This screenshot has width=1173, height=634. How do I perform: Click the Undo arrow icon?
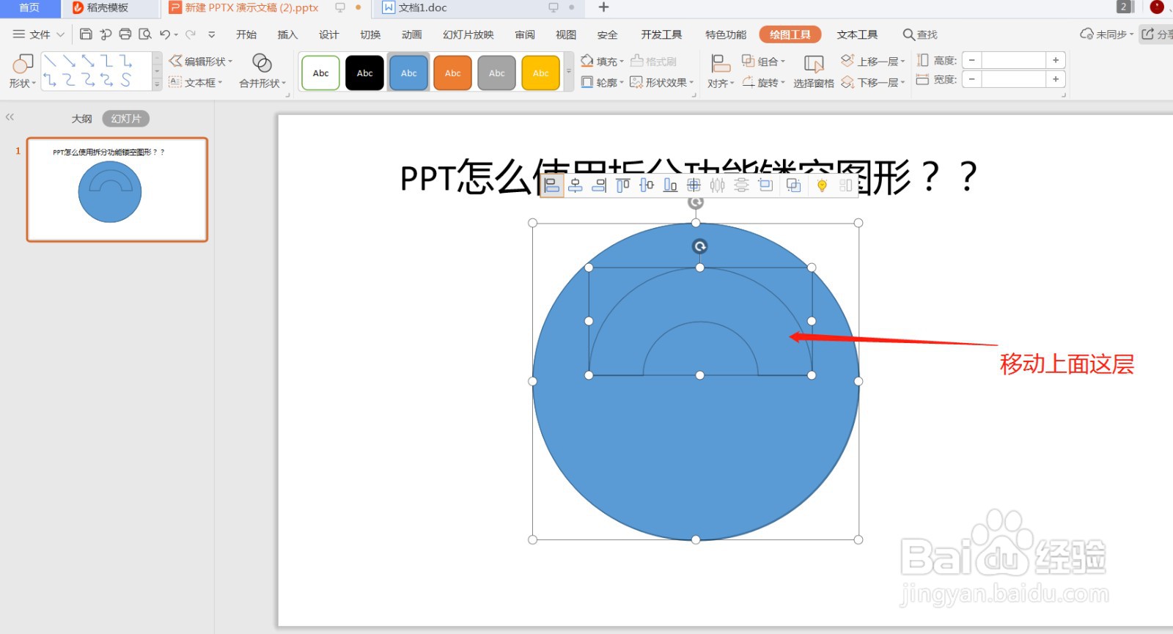[165, 34]
